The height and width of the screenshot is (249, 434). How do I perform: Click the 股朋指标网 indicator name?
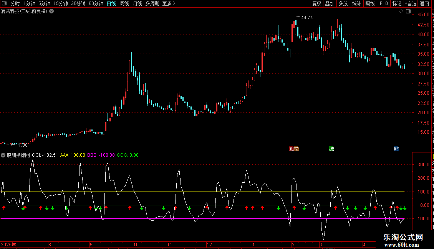point(18,155)
